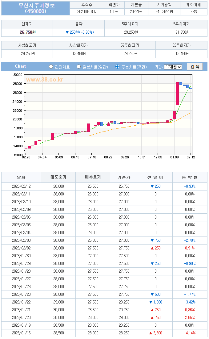Click the date cell 2026/02/12
Image resolution: width=209 pixels, height=339 pixels.
coord(21,186)
